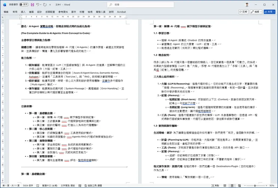Open Customize Quick Access Toolbar dropdown
This screenshot has height=188, width=278.
(x=50, y=4)
